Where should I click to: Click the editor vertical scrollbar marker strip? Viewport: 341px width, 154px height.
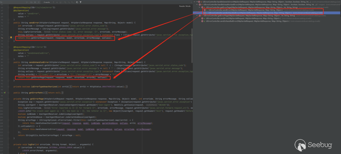pos(192,63)
